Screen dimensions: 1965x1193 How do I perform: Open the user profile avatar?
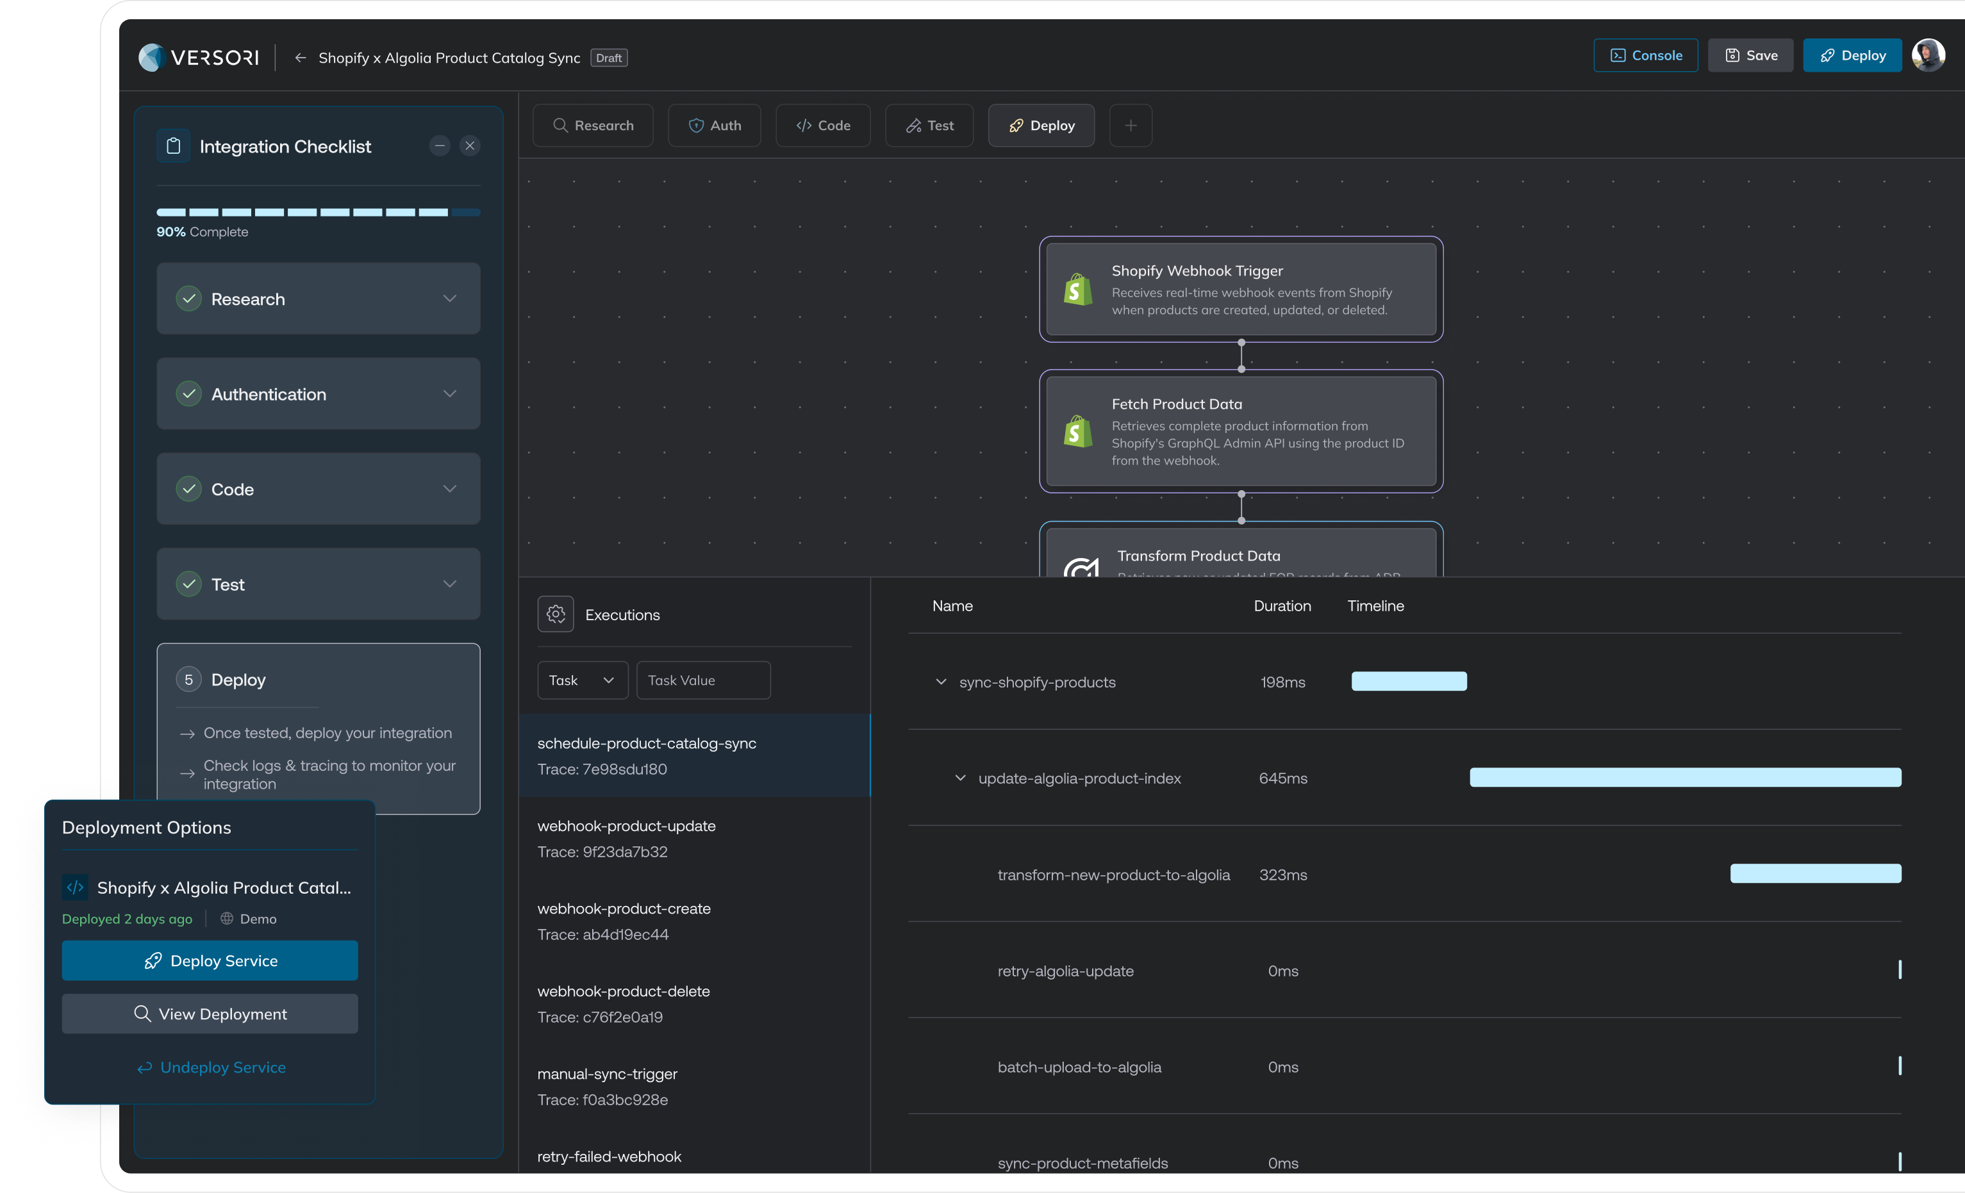(1929, 55)
